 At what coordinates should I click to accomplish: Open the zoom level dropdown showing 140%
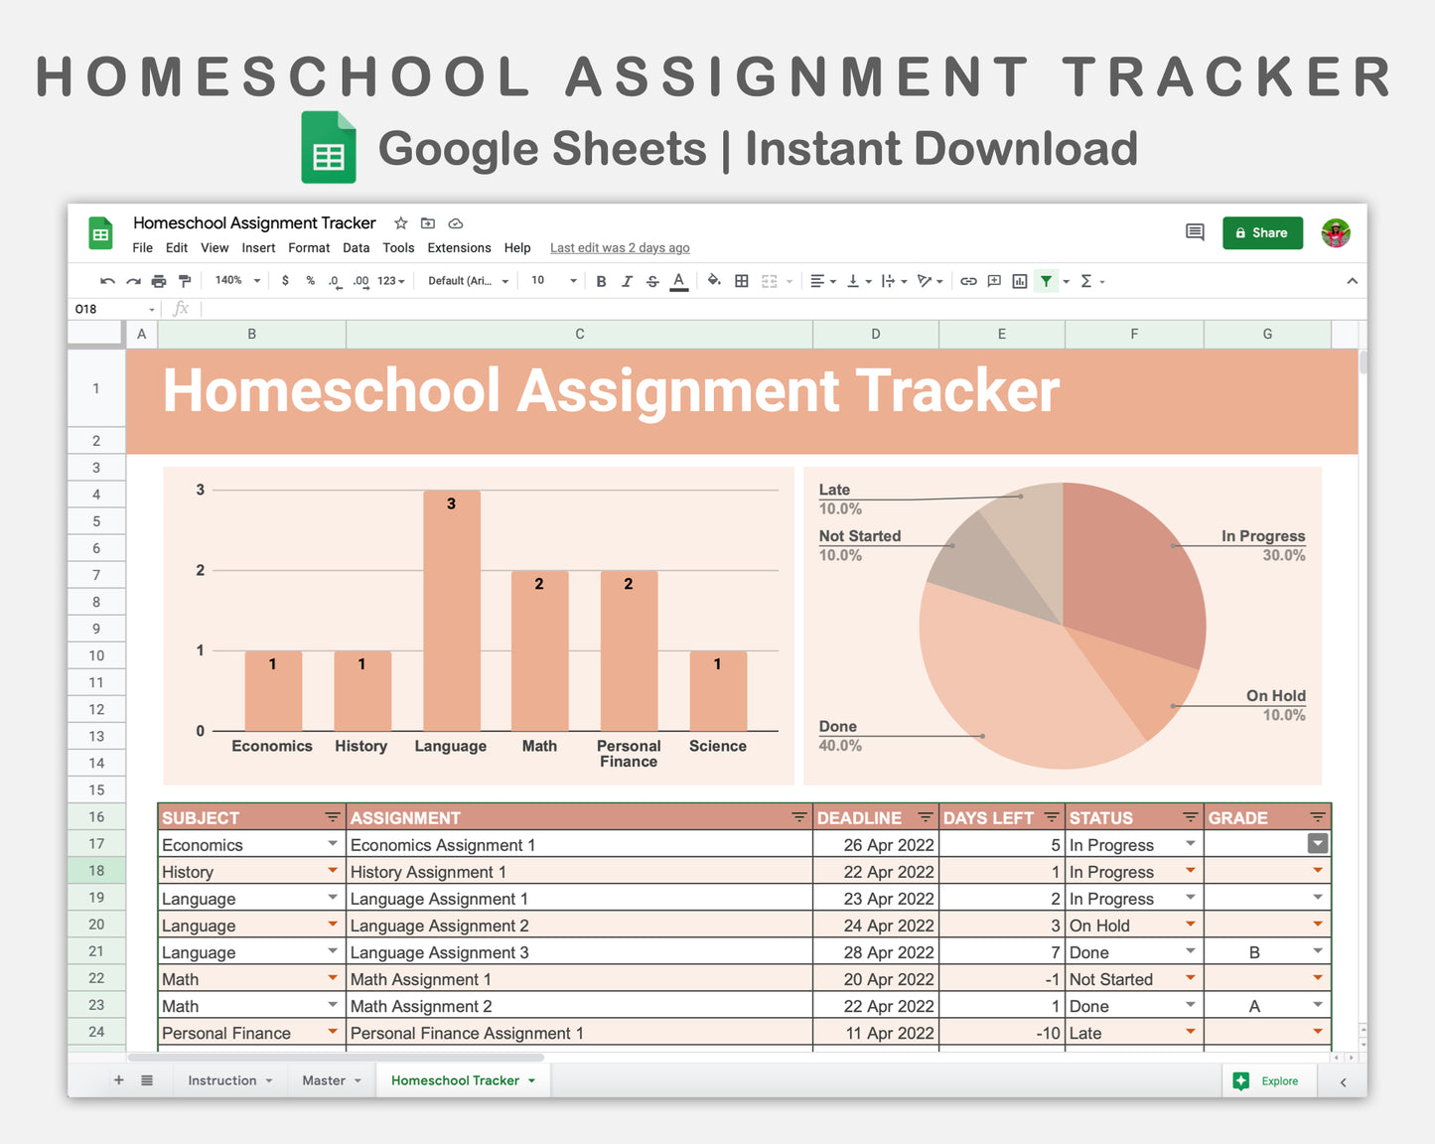click(235, 281)
